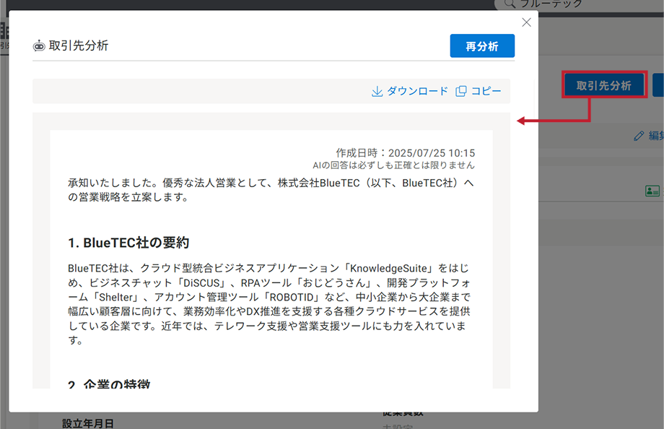Click the download arrow icon
The height and width of the screenshot is (429, 664).
pos(376,92)
